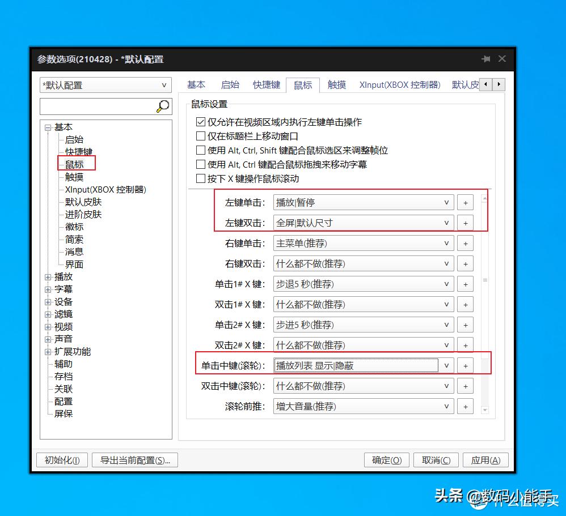Click the left arrow beside the tab strip
Image resolution: width=566 pixels, height=516 pixels.
(x=485, y=84)
